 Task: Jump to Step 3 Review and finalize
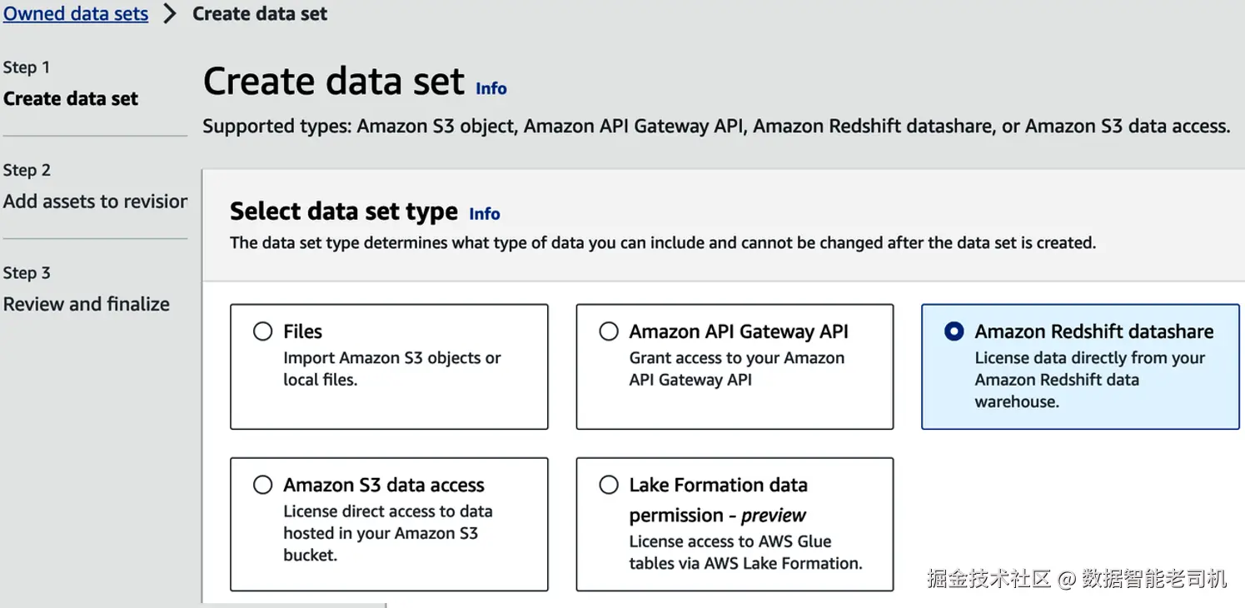click(x=87, y=304)
